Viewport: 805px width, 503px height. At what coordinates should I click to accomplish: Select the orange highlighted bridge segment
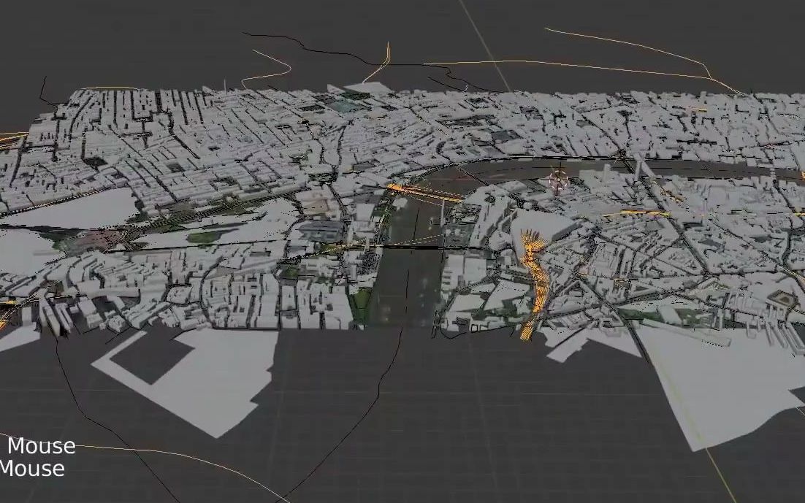[x=424, y=193]
